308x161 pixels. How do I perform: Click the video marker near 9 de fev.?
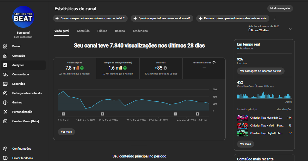63,114
